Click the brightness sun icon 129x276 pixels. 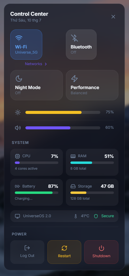[x=18, y=112]
